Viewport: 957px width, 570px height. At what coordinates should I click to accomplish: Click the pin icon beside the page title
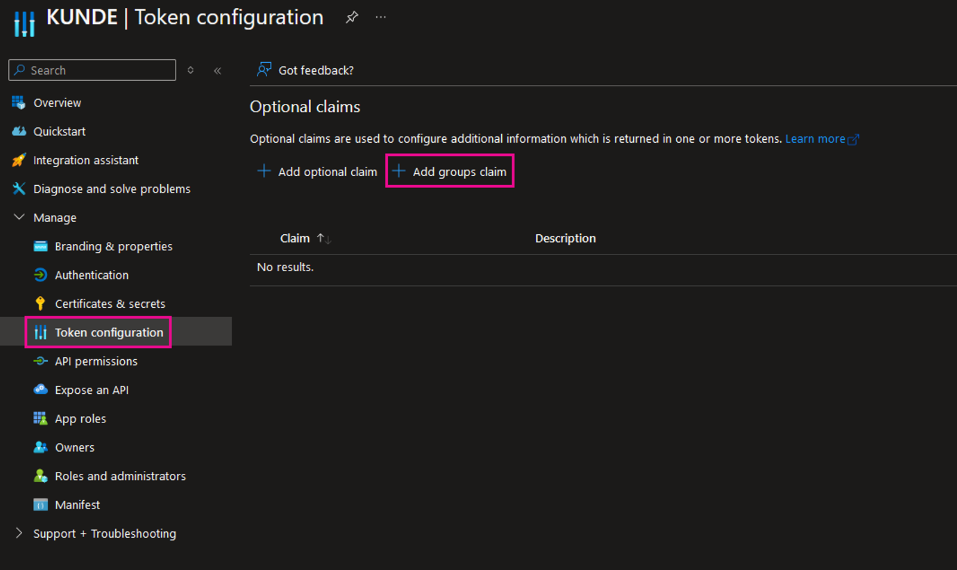click(x=352, y=17)
